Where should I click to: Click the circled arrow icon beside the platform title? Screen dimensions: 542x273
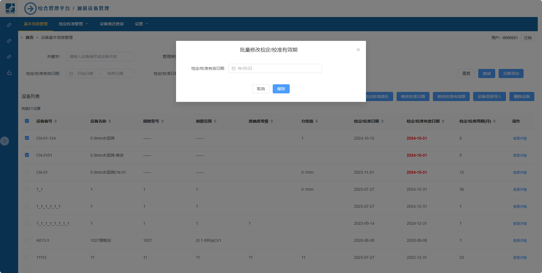click(30, 9)
